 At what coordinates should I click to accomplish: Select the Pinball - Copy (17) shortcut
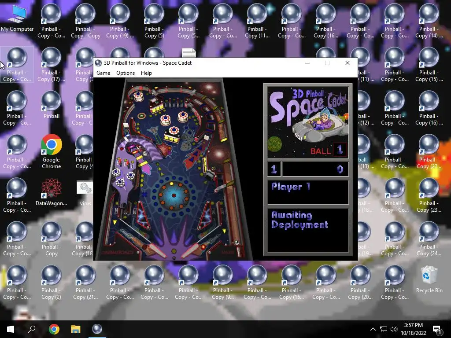point(51,65)
